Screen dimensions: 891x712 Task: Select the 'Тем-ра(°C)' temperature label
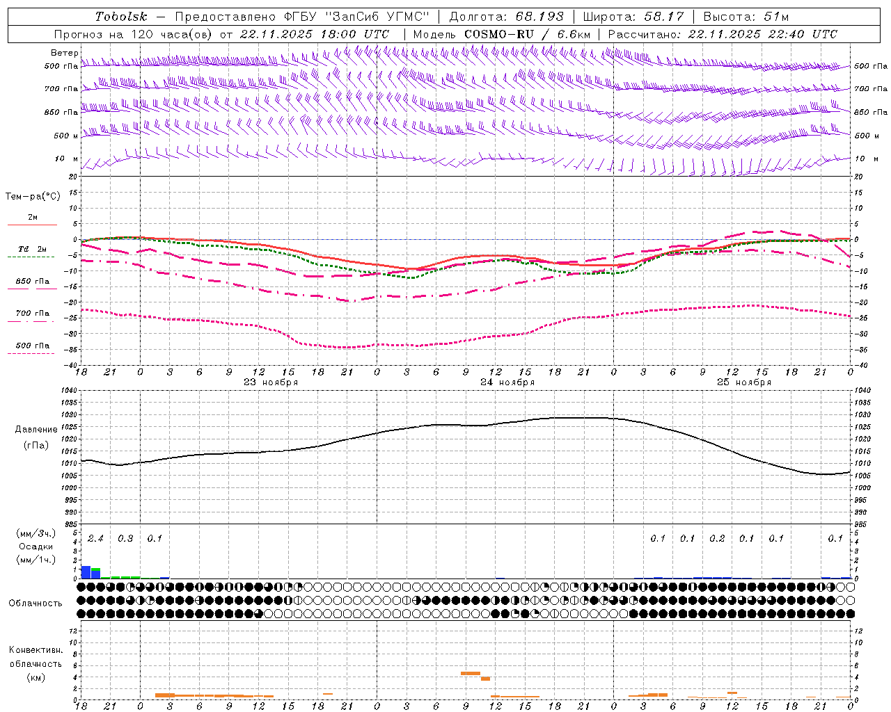[33, 197]
